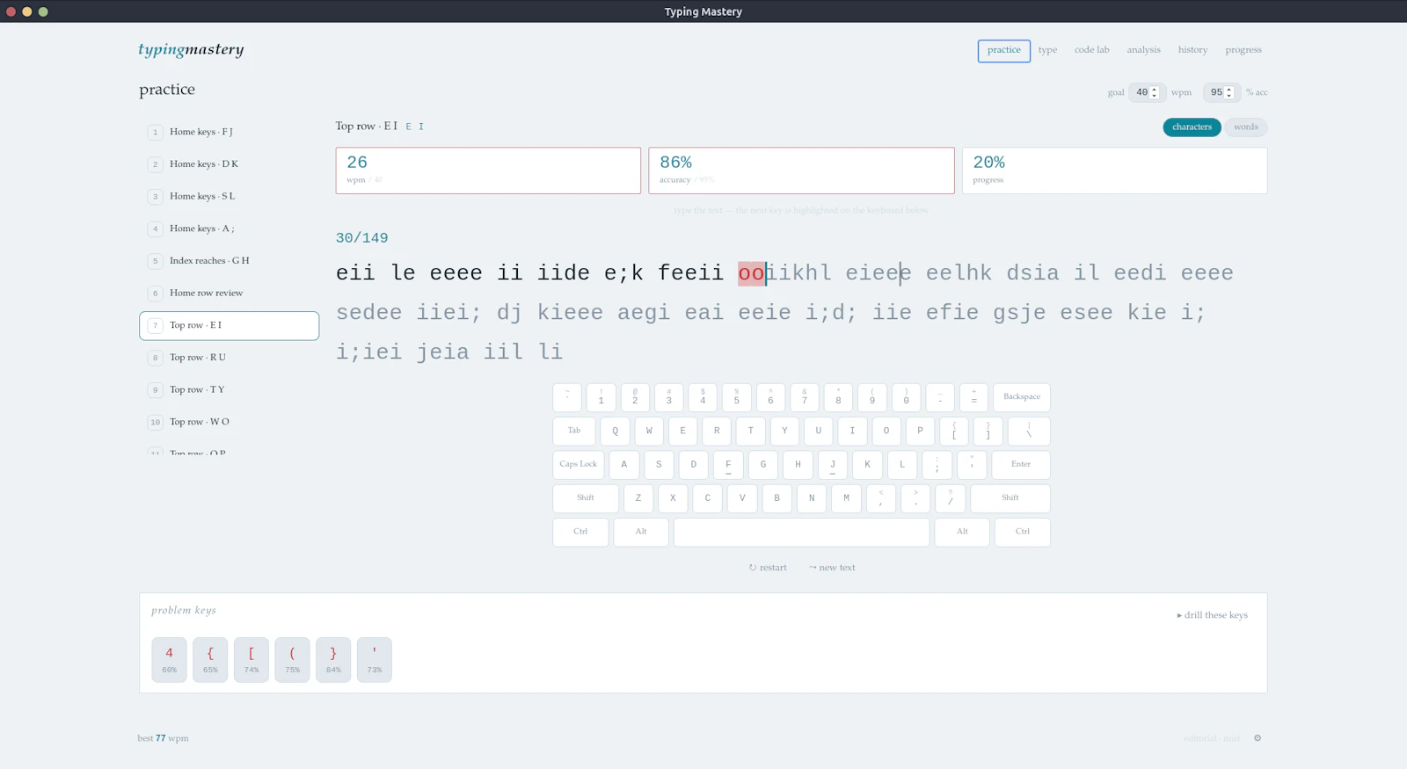
Task: Click the Q key on the virtual keyboard
Action: [615, 431]
